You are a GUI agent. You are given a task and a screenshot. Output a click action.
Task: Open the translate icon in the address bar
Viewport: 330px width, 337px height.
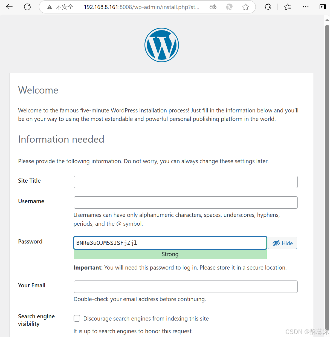click(x=213, y=7)
